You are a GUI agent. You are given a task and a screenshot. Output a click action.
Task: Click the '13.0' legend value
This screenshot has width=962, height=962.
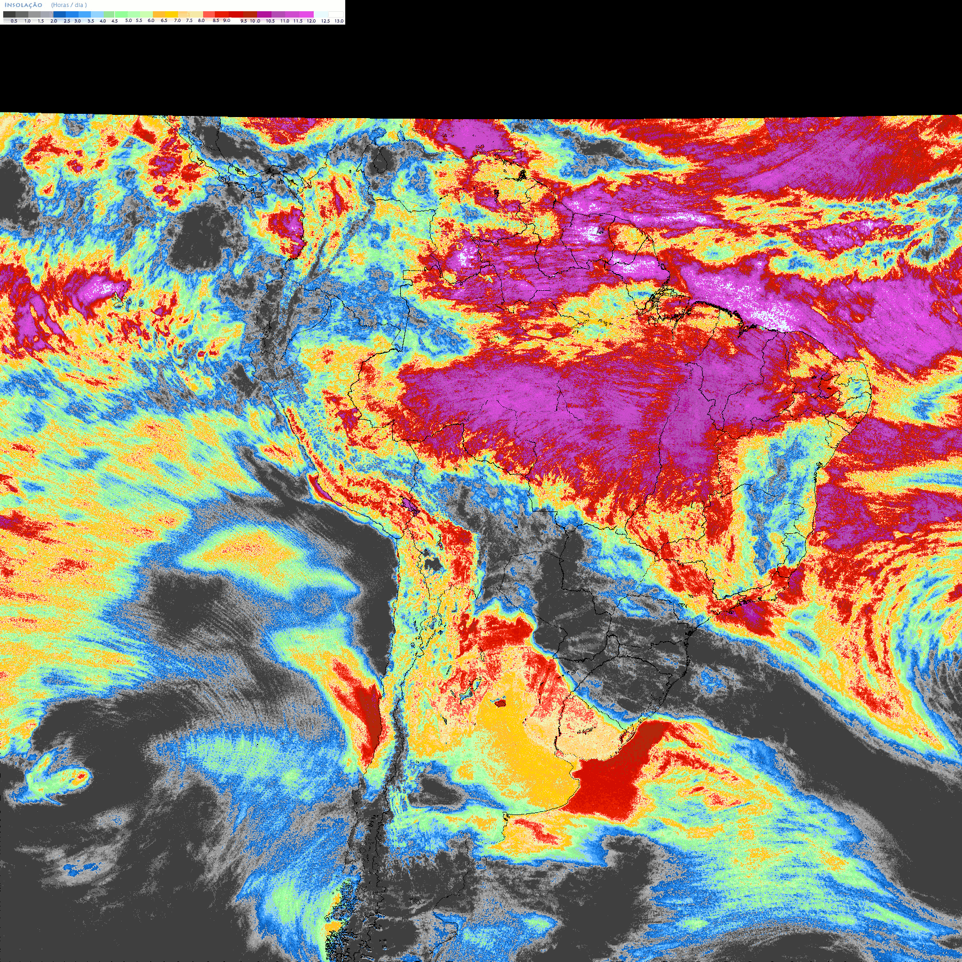[x=339, y=21]
